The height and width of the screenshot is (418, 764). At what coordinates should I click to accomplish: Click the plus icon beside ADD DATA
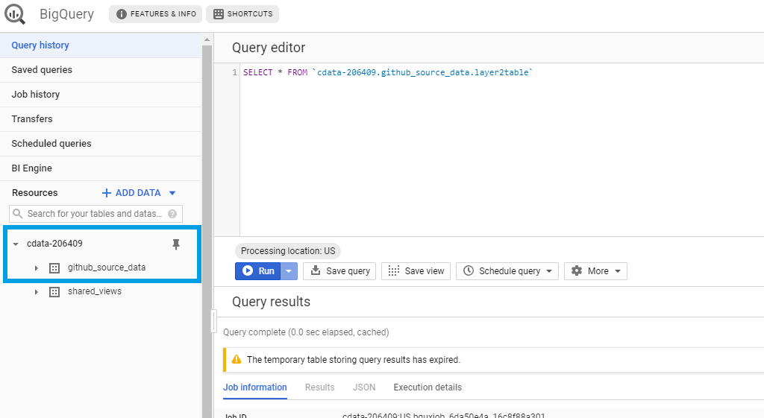pos(106,193)
